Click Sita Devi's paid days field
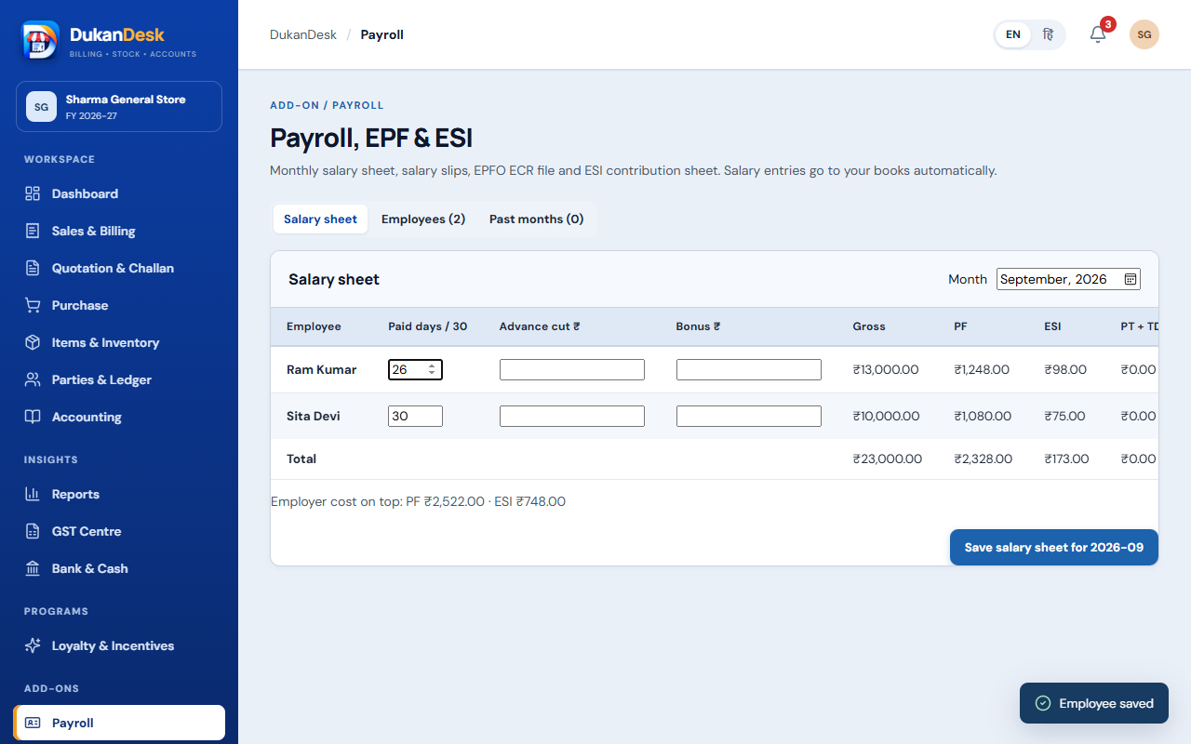 [x=415, y=416]
